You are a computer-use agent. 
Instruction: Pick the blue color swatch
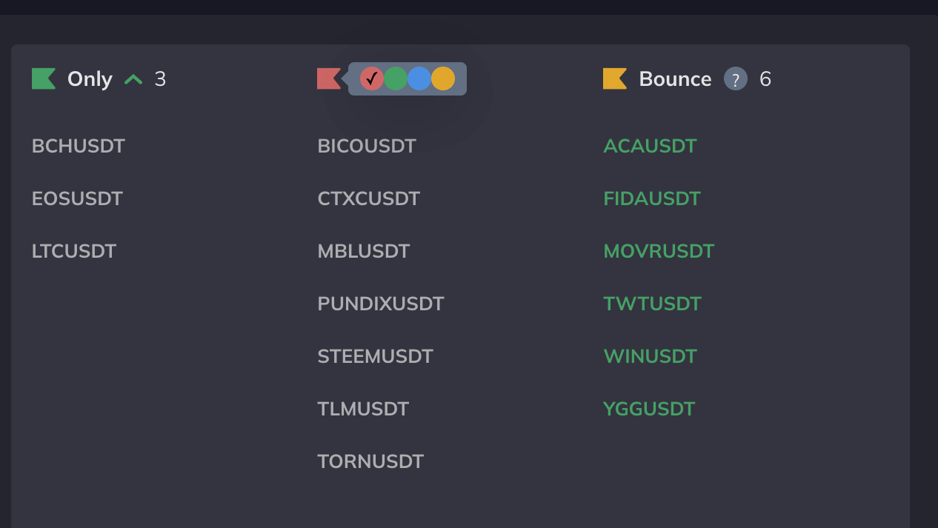coord(419,78)
